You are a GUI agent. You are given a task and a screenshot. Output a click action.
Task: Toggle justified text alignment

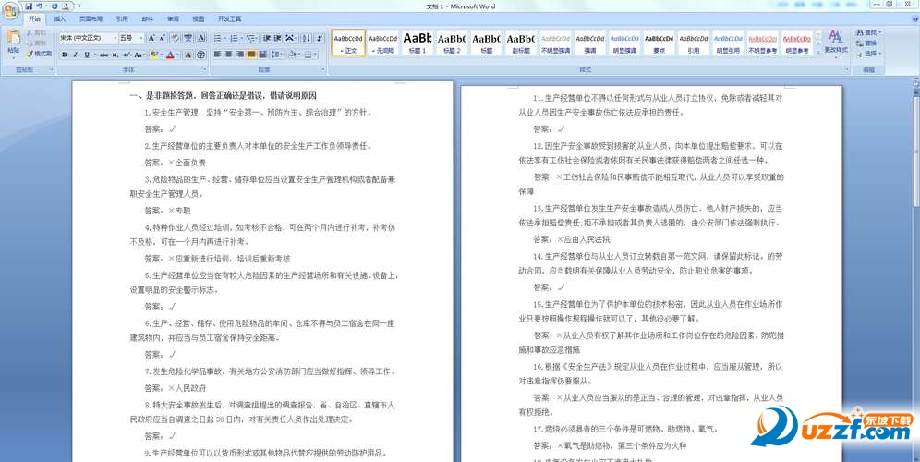click(x=252, y=55)
